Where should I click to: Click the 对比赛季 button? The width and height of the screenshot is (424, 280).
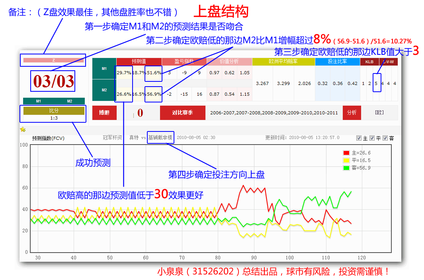(x=182, y=112)
